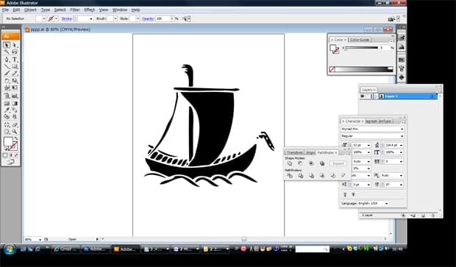
Task: Select the Zoom magnifier tool
Action: 15,132
